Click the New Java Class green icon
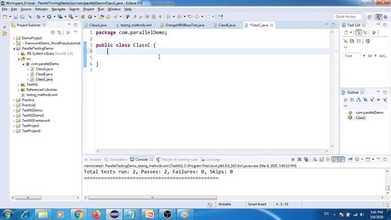 [90, 16]
